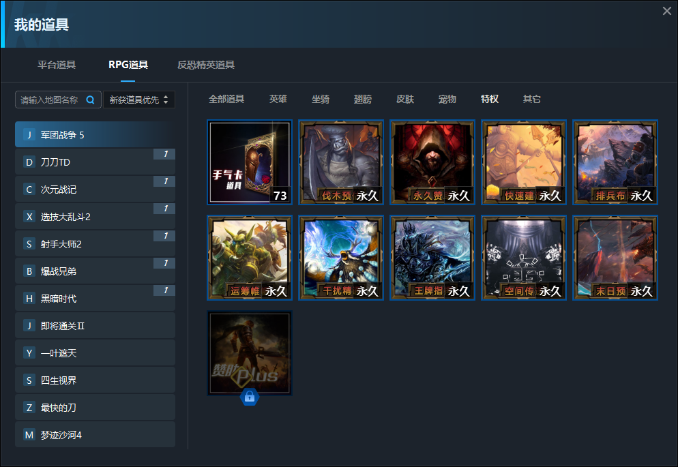Select the 黑暗时代 map entry
Image resolution: width=678 pixels, height=467 pixels.
(95, 298)
